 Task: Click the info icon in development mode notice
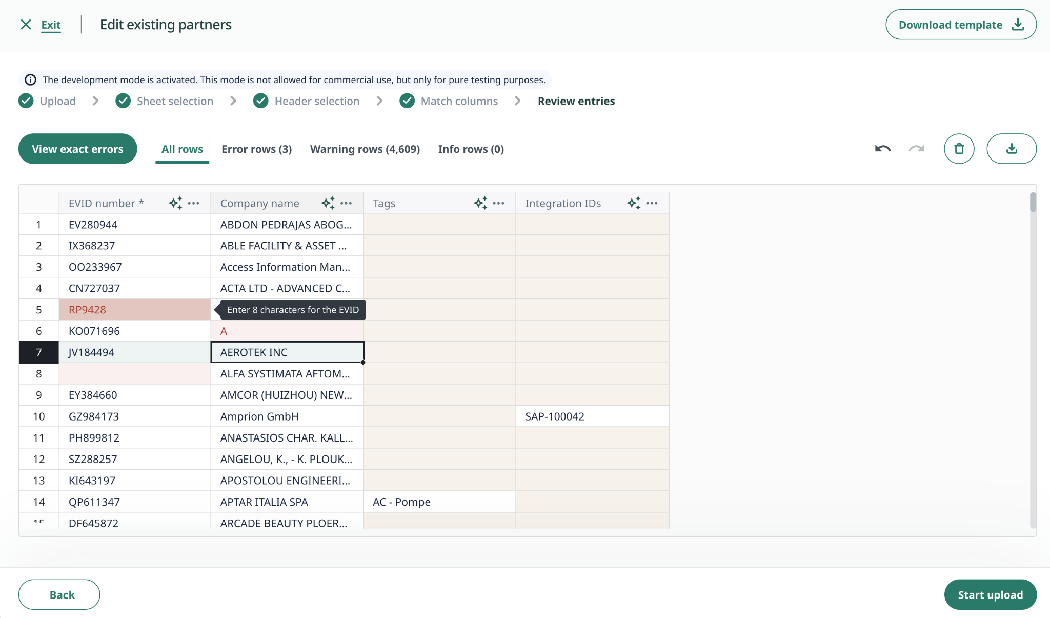31,79
